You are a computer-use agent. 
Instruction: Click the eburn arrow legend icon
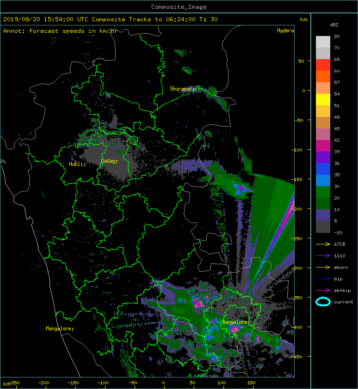coord(323,267)
